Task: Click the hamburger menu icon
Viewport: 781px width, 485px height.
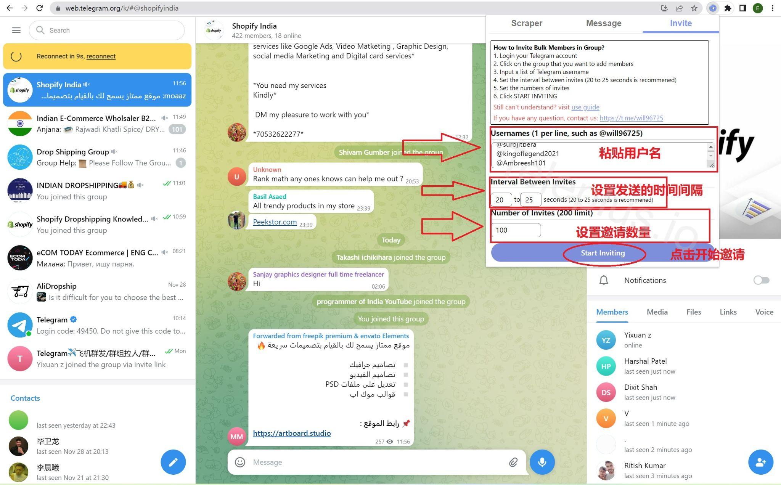Action: [16, 30]
